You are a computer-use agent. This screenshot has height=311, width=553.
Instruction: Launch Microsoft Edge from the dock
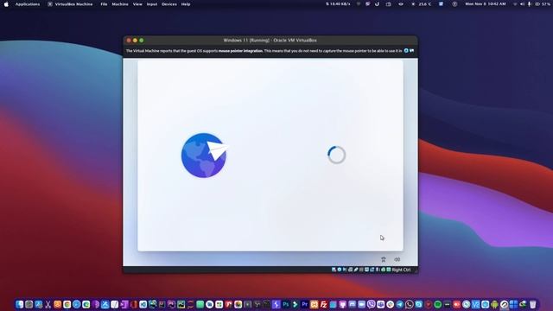pyautogui.click(x=86, y=304)
